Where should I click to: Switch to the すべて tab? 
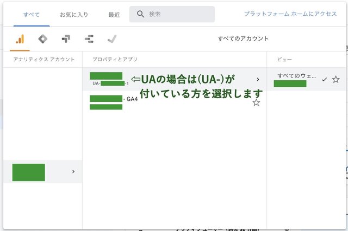pos(31,15)
